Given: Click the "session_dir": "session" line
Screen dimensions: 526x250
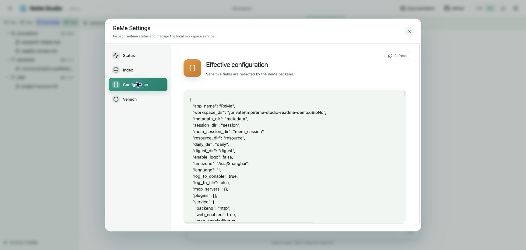Looking at the screenshot, I should pos(216,125).
